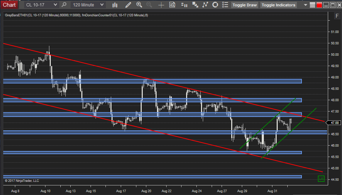Click the 50.00 price axis label

point(335,55)
